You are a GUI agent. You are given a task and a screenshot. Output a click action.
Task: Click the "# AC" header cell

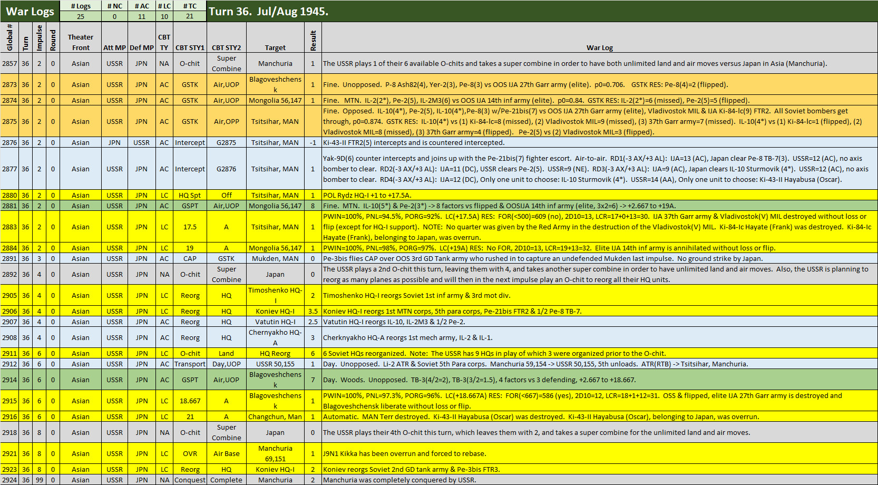[x=142, y=6]
